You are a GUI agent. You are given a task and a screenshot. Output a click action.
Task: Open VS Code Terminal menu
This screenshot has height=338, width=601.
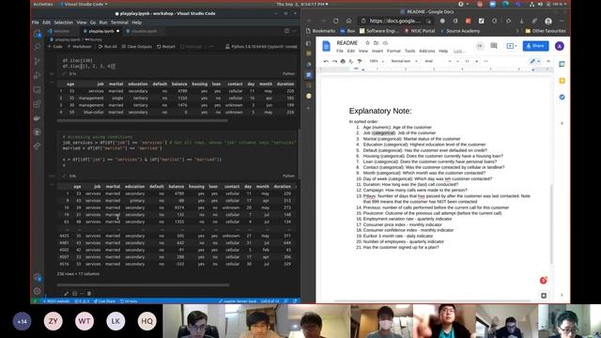[x=119, y=23]
